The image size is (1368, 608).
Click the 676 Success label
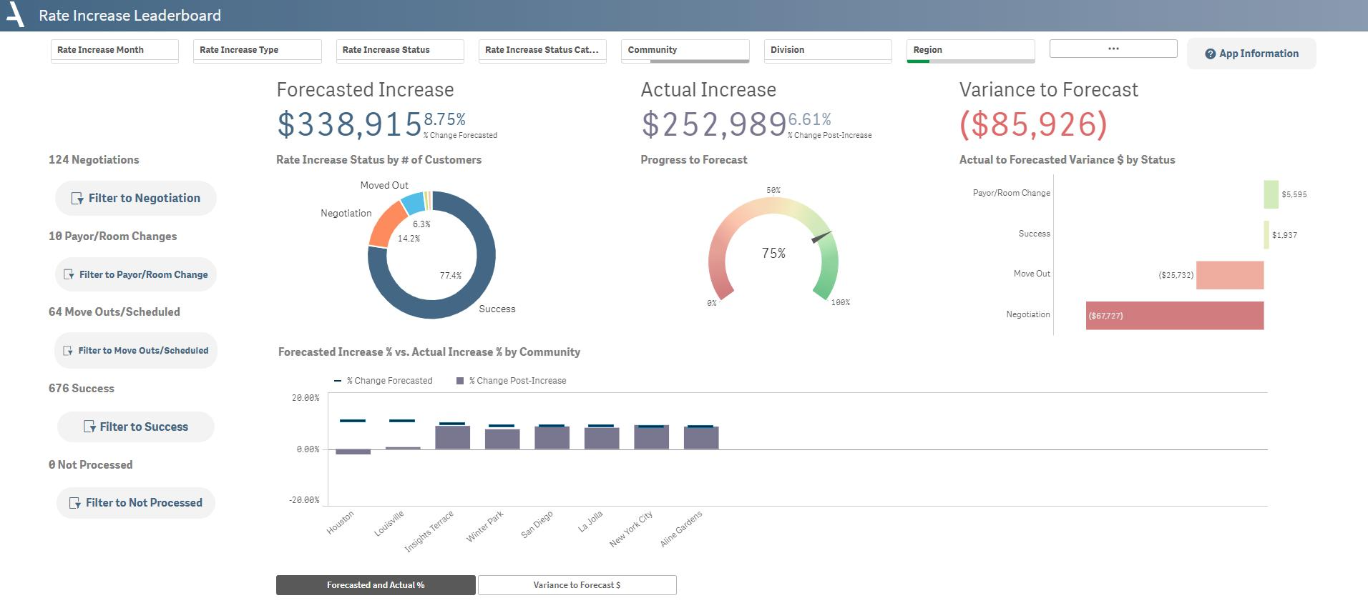click(81, 389)
